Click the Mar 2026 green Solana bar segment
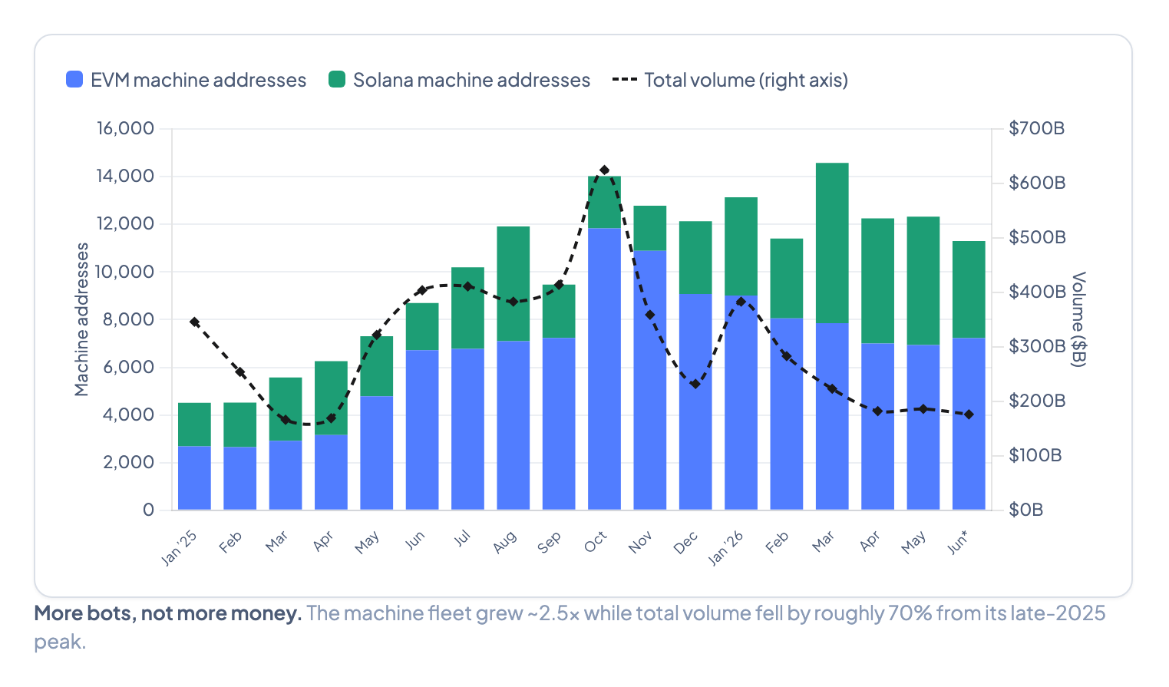The width and height of the screenshot is (1169, 687). click(832, 243)
